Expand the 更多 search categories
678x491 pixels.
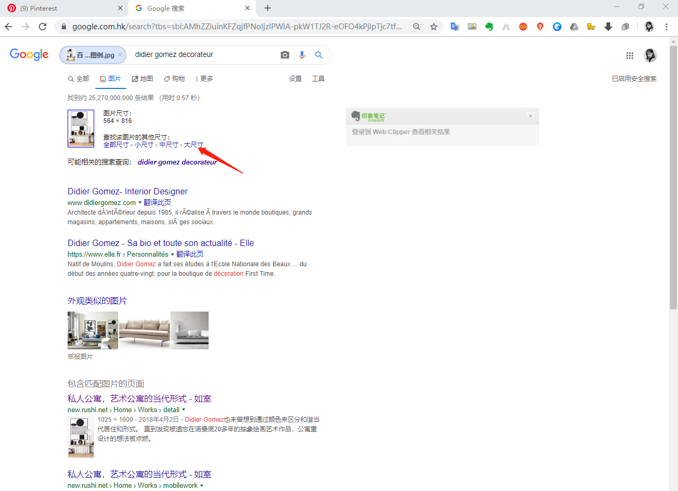click(x=204, y=79)
